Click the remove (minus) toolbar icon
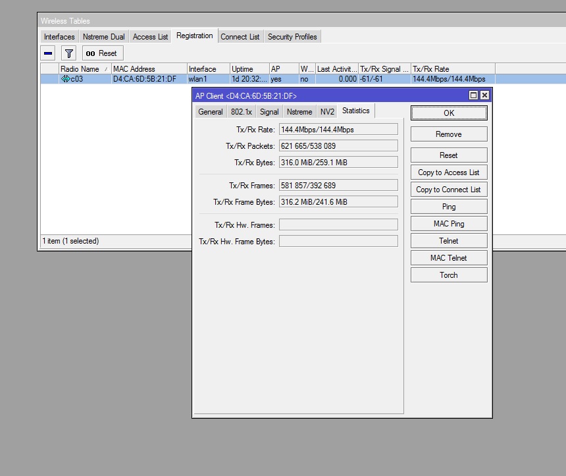This screenshot has width=566, height=476. [48, 53]
